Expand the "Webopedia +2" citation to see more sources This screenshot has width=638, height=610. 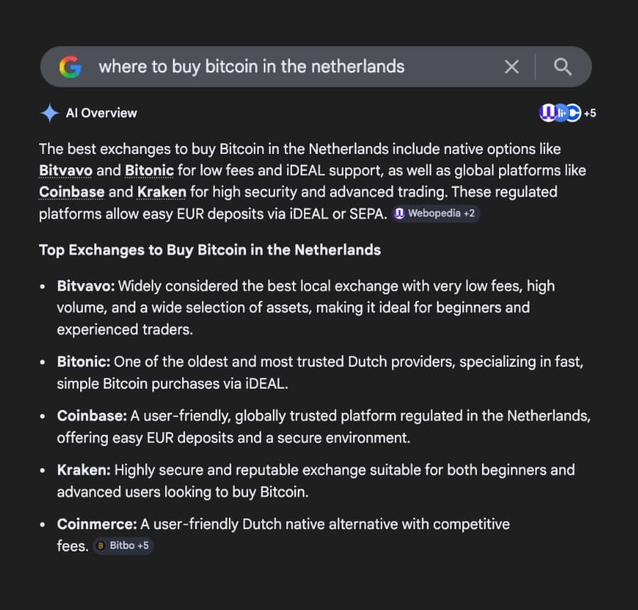435,213
